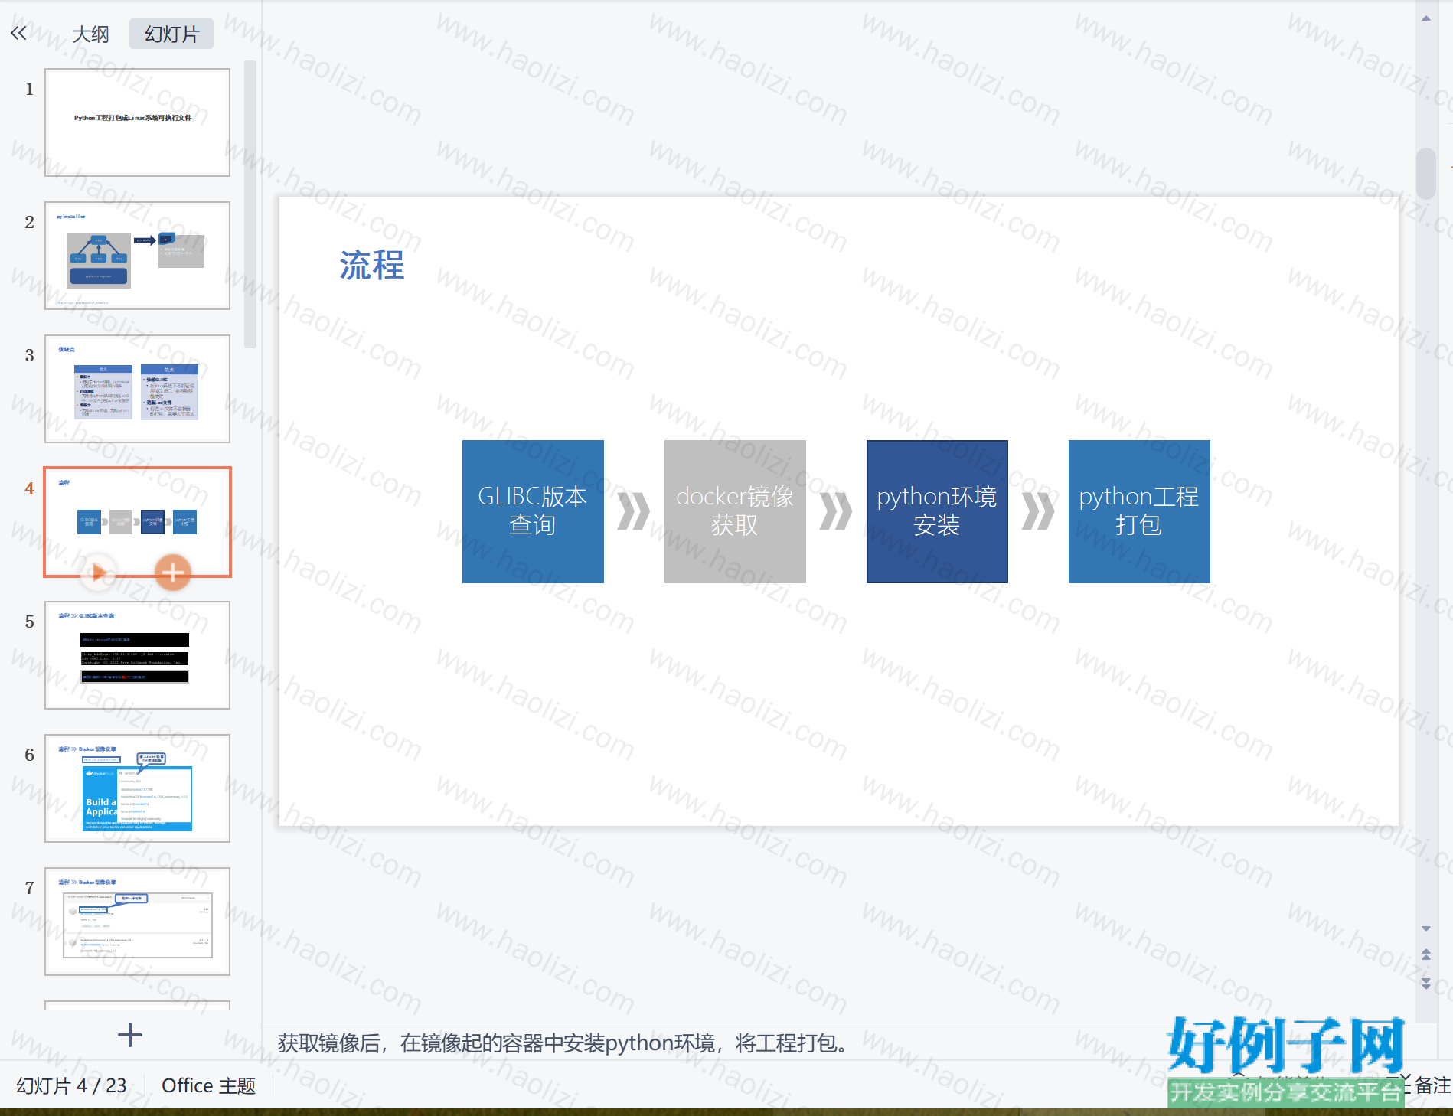The height and width of the screenshot is (1116, 1453).
Task: Select the GLIBC版本查询 box
Action: pyautogui.click(x=533, y=511)
